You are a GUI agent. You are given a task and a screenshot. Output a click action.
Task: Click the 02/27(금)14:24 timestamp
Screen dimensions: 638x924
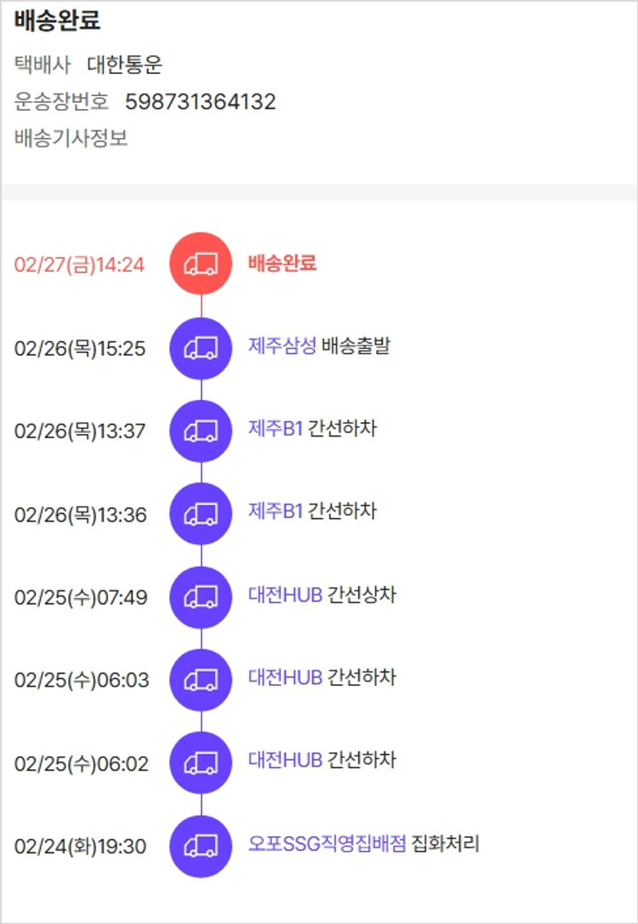pyautogui.click(x=80, y=265)
